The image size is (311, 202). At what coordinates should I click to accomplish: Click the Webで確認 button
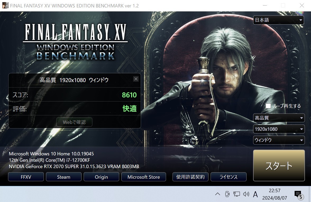(74, 122)
